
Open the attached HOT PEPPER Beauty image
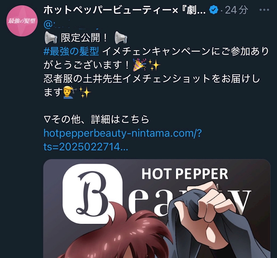(157, 209)
